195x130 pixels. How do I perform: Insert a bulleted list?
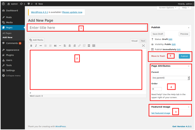coord(46,46)
